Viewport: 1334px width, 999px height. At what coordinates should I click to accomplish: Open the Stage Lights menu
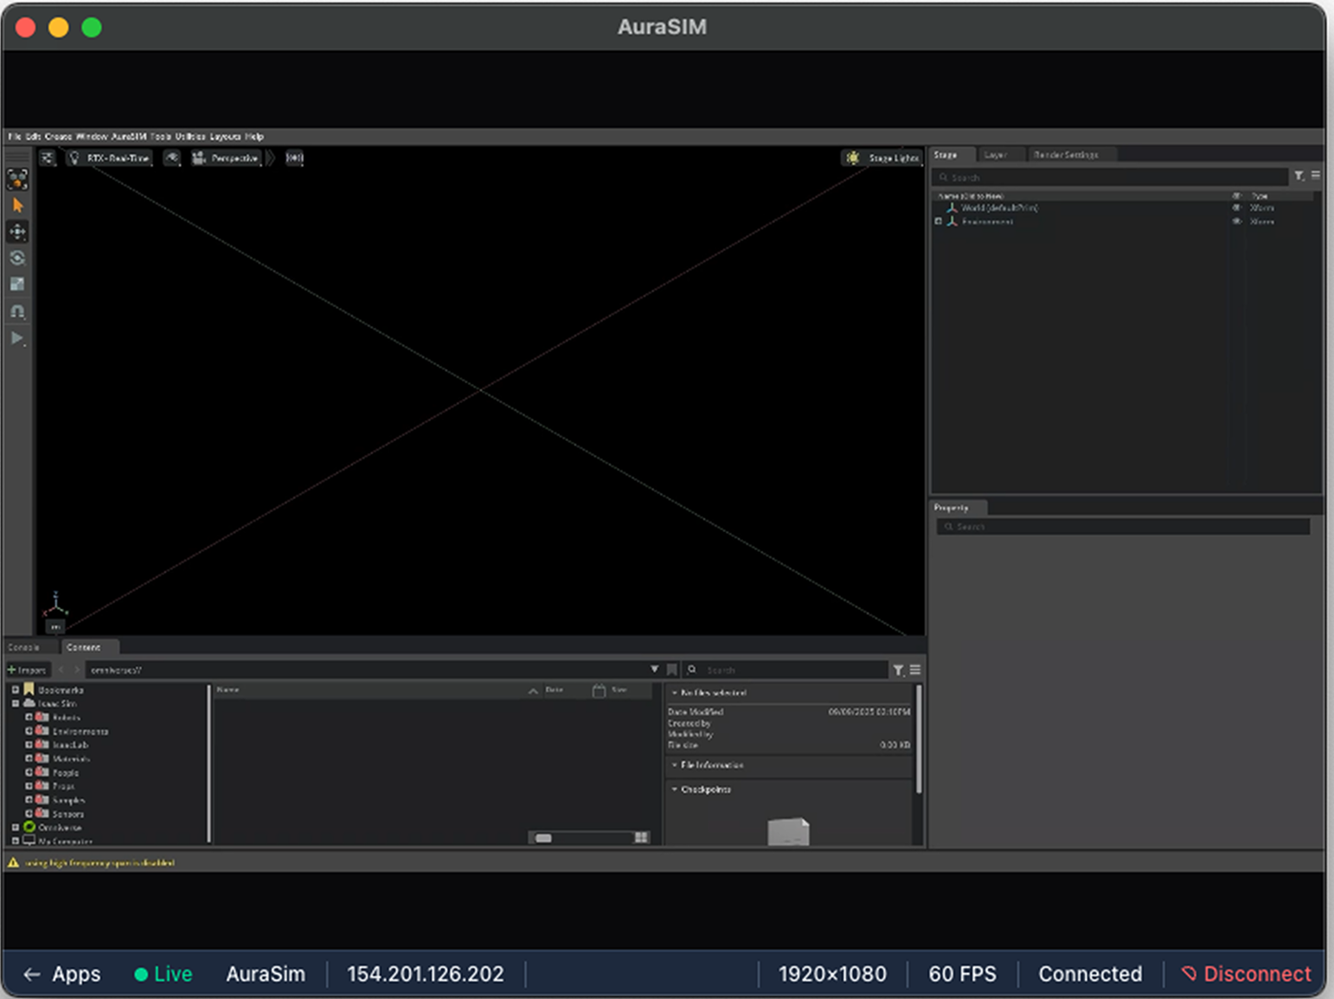(x=883, y=157)
